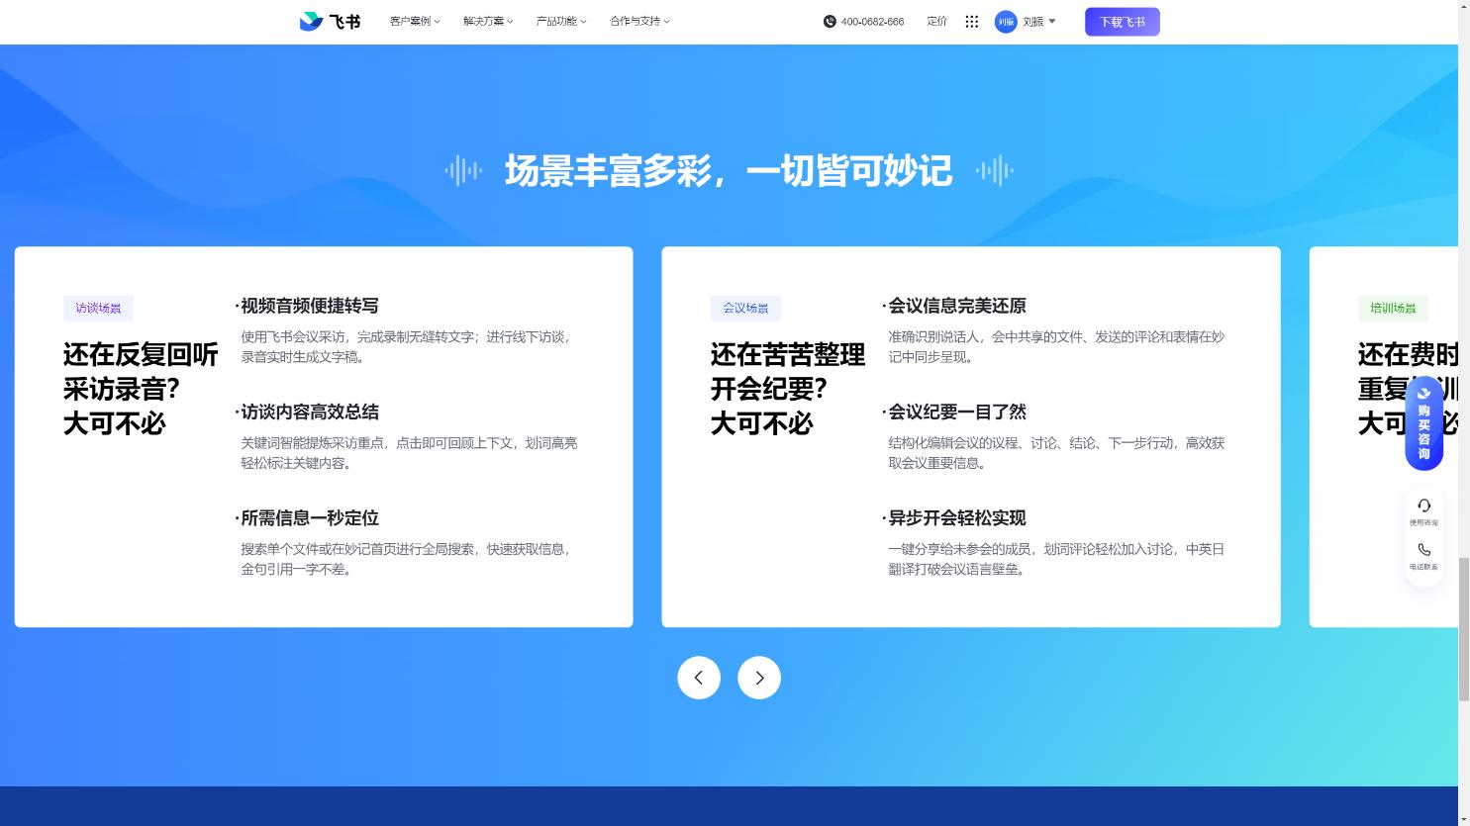Click the 400-0682-666 phone number
Screen dimensions: 1470x826
pos(872,22)
